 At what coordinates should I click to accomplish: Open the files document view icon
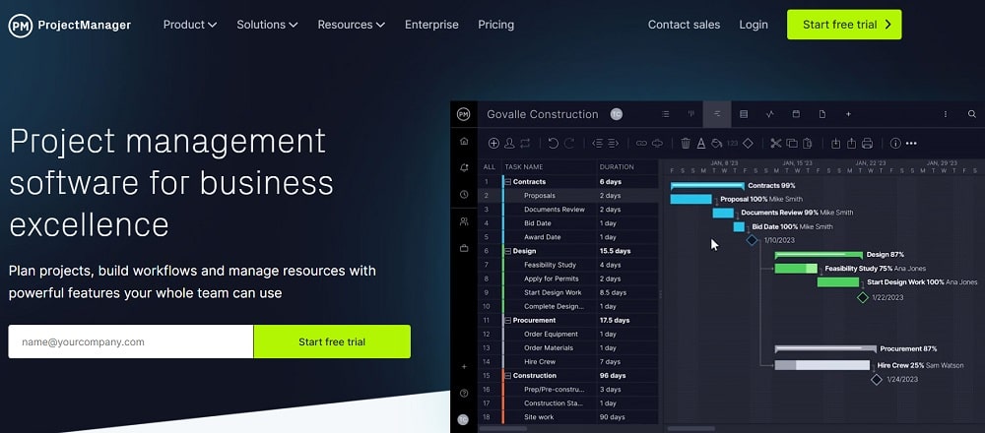(821, 114)
